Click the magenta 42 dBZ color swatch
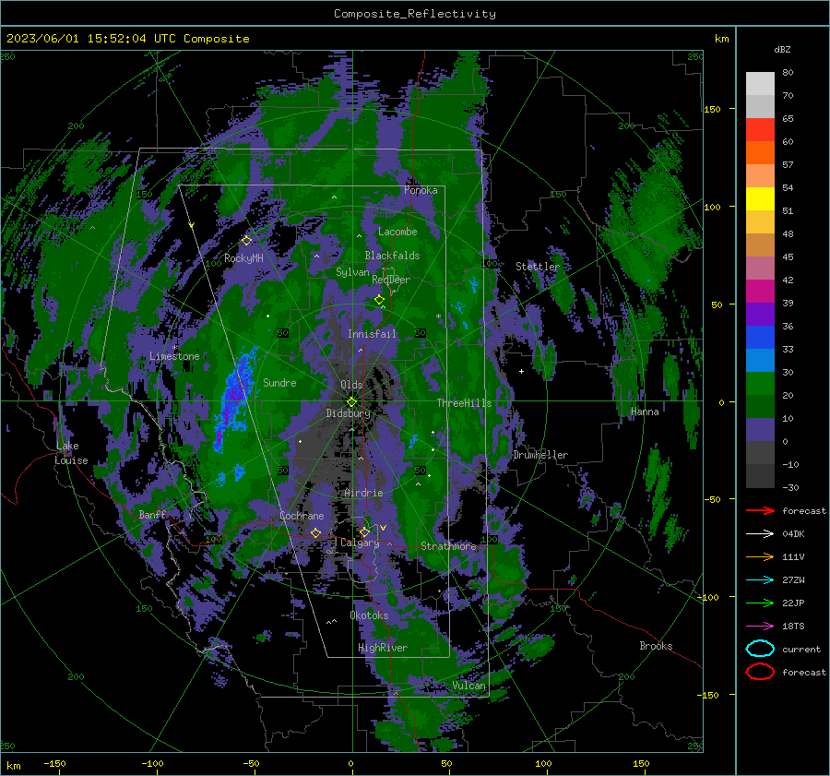 [x=760, y=291]
